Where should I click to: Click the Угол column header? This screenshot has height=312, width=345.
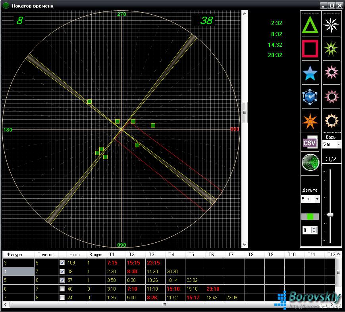point(76,255)
